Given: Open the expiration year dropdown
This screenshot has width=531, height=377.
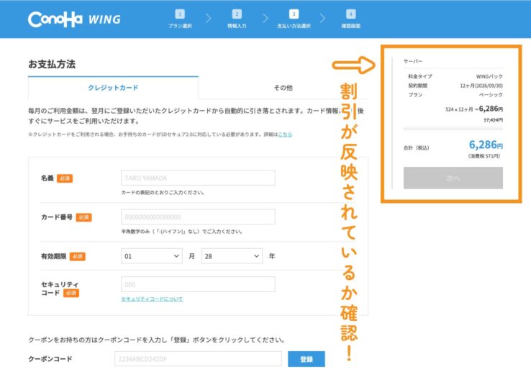Looking at the screenshot, I should tap(232, 255).
